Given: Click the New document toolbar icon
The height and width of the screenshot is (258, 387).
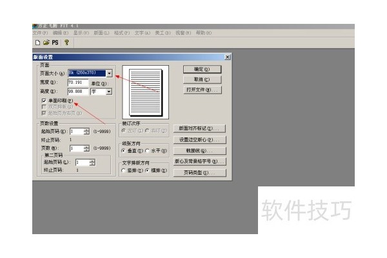Looking at the screenshot, I should click(38, 43).
